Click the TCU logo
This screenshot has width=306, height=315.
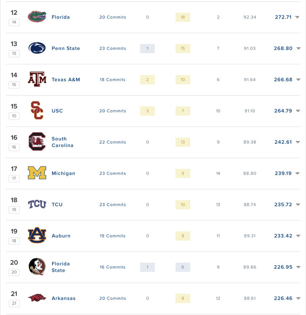click(x=37, y=205)
